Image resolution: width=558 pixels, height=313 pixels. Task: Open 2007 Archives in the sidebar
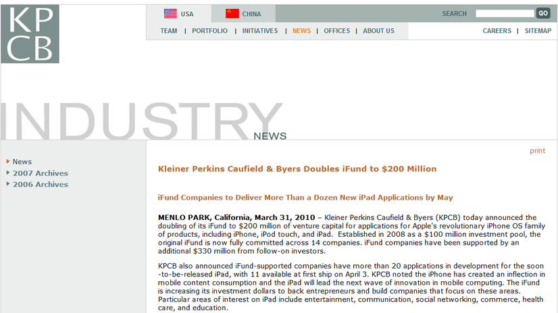(41, 173)
